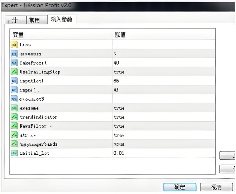
Task: Click the icon next to NewsFilter
Action: pyautogui.click(x=14, y=126)
